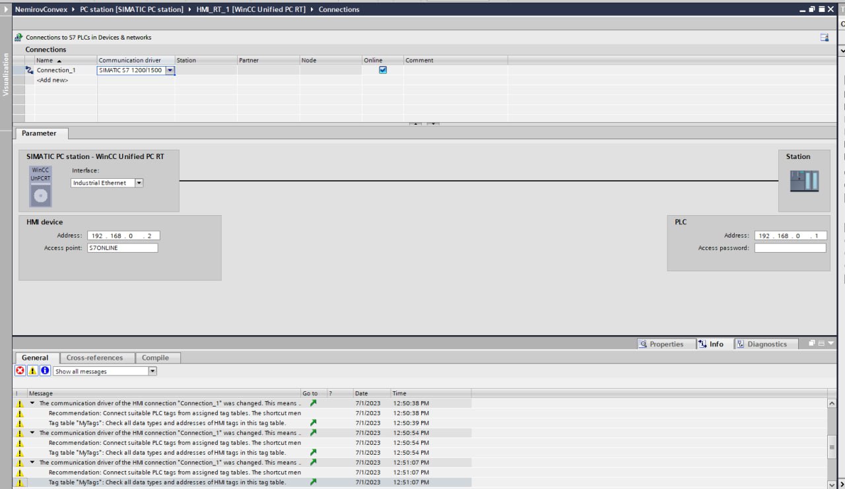Click the HMI device Address field
Screen dimensions: 845x489
123,236
